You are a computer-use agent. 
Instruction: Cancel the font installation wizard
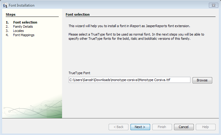click(x=184, y=127)
